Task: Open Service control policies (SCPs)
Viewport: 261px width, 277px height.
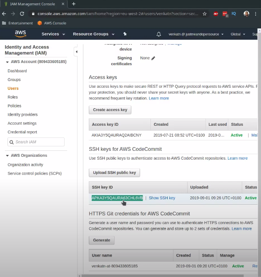Action: tap(35, 173)
